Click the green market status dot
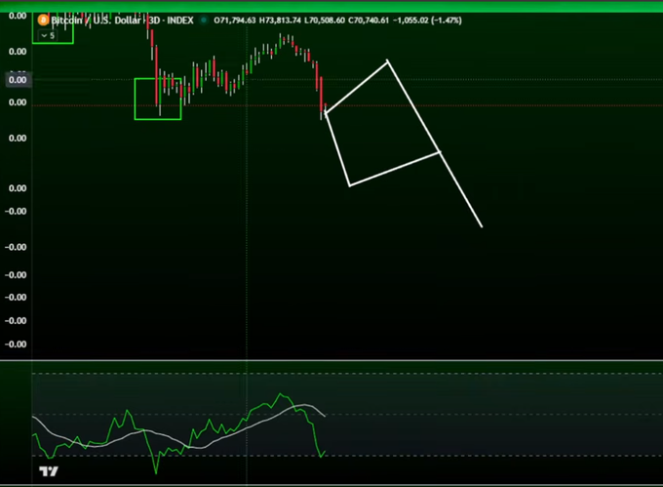The image size is (663, 487). pos(204,20)
